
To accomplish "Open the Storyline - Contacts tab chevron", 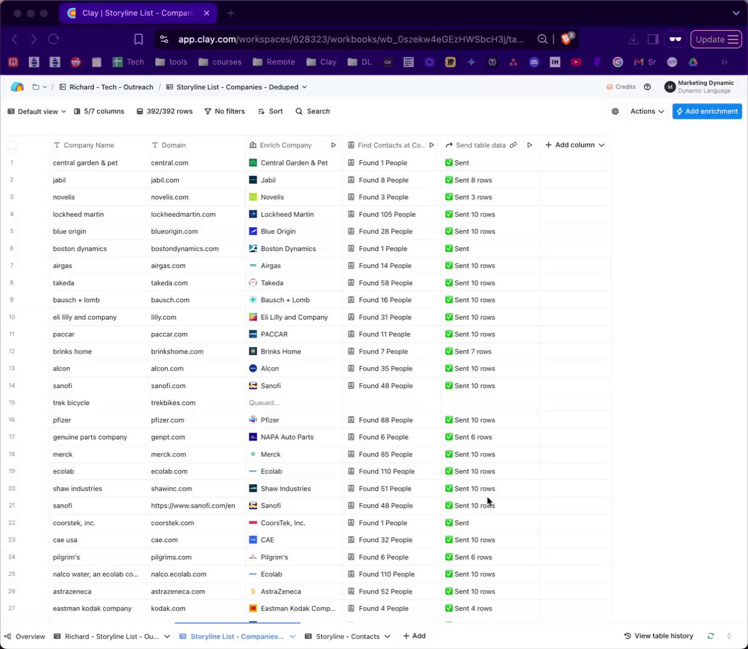I will [387, 636].
